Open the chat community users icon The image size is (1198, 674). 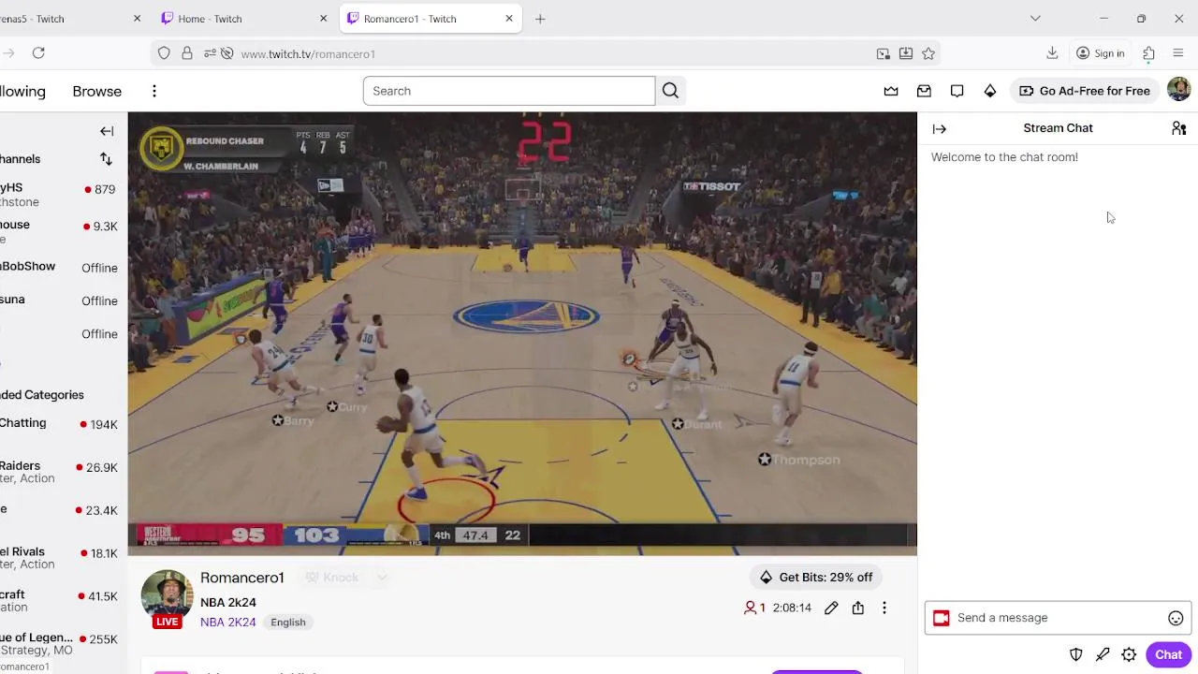click(x=1178, y=128)
